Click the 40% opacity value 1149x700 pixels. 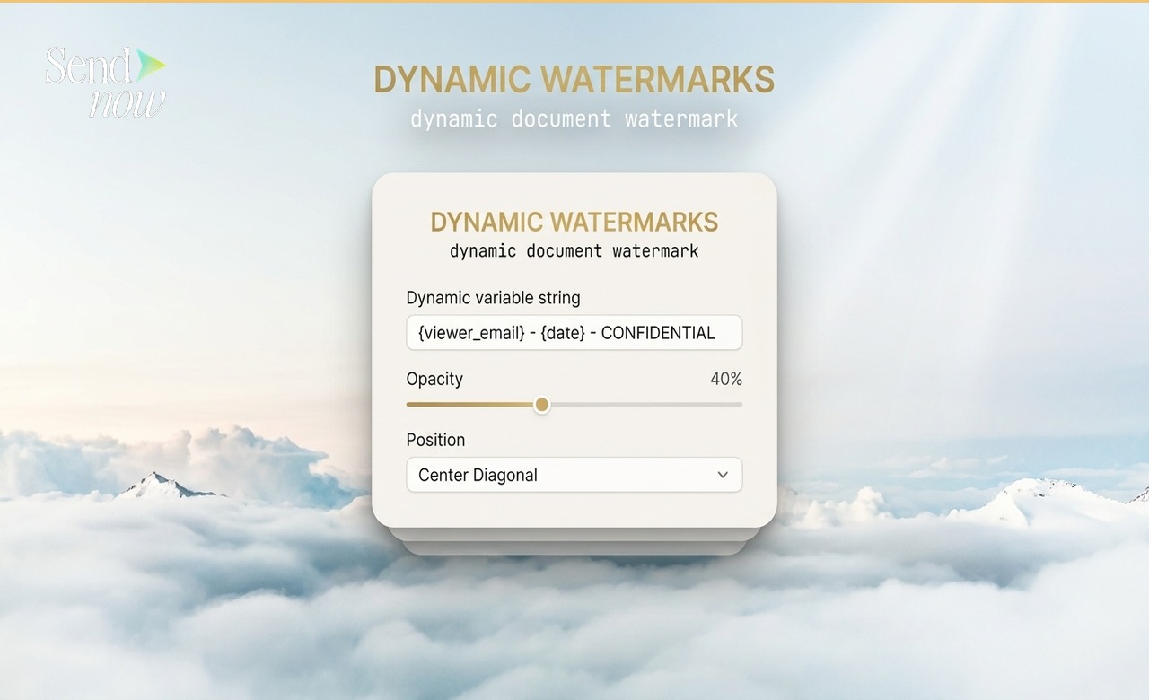point(725,380)
